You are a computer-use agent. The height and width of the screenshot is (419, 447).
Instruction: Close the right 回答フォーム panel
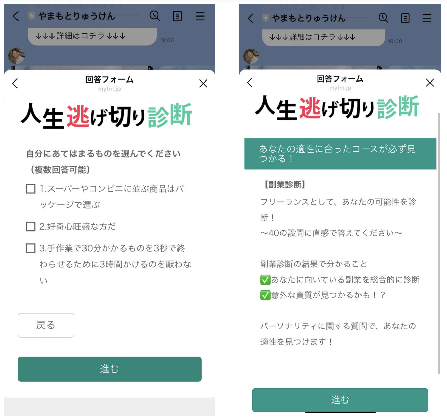(430, 83)
